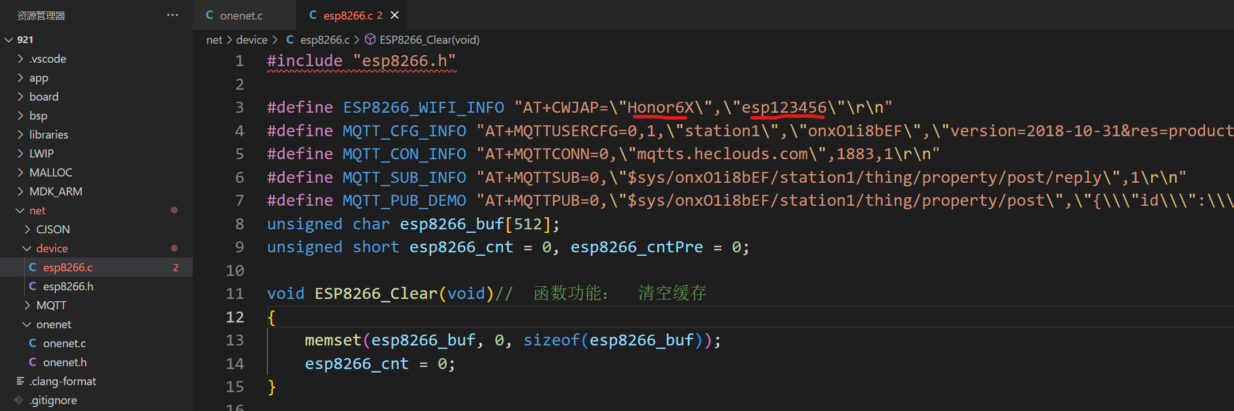Click line number 12 in the gutter

[x=235, y=317]
